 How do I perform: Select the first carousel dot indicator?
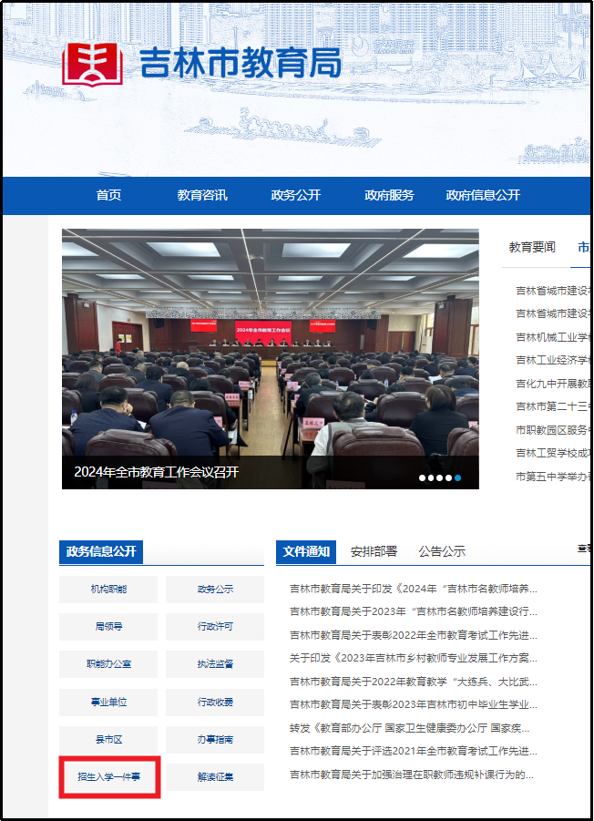422,477
